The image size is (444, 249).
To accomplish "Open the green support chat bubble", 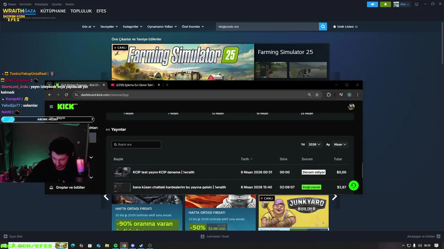I will point(353,186).
